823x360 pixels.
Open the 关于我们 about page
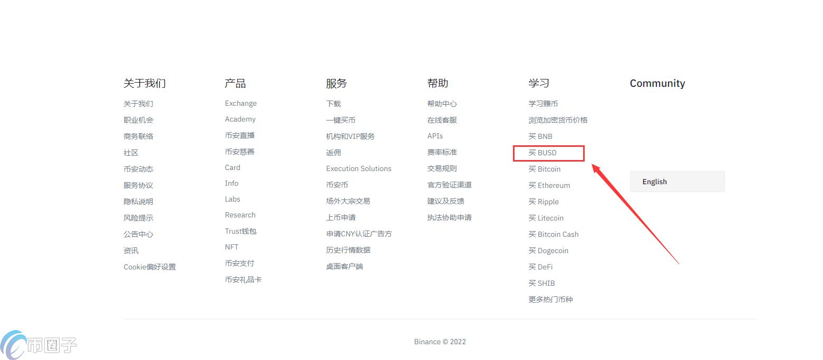coord(138,103)
